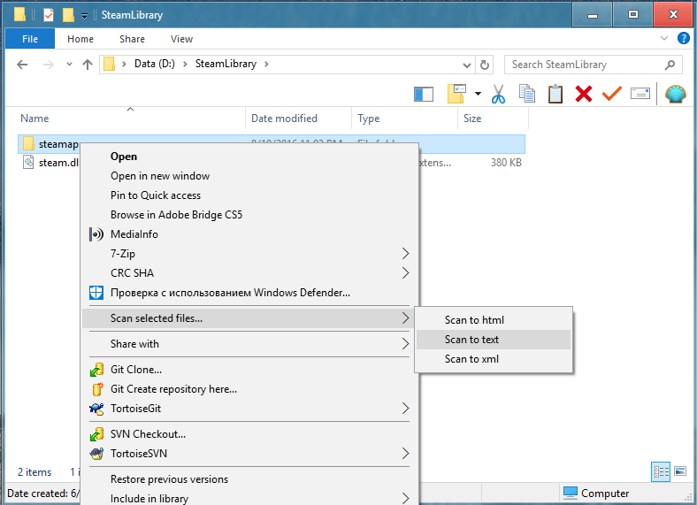The width and height of the screenshot is (697, 505).
Task: Click the search magnifier icon
Action: 670,65
